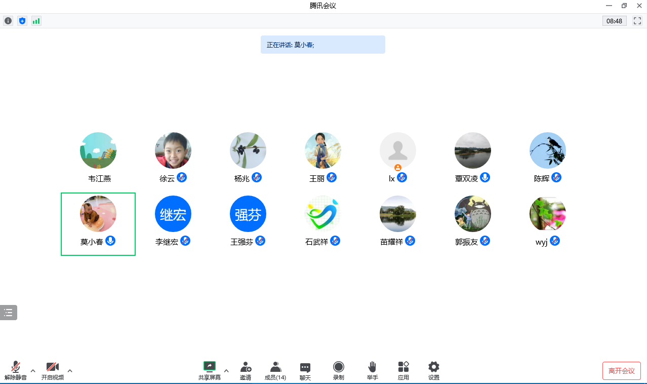Expand share options arrow beside 共享屏幕
Viewport: 647px width, 384px height.
pyautogui.click(x=226, y=371)
